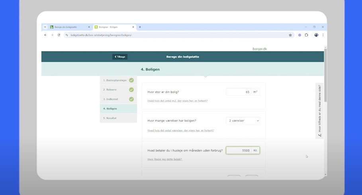Image resolution: width=362 pixels, height=195 pixels.
Task: Close the Beregn din boligstøtte tab
Action: (89, 27)
